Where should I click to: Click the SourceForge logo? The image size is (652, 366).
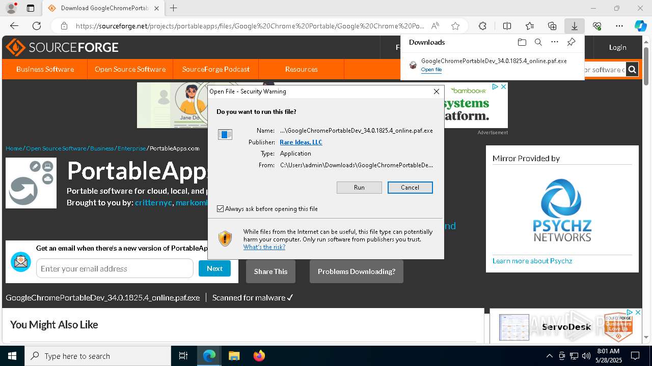(62, 47)
